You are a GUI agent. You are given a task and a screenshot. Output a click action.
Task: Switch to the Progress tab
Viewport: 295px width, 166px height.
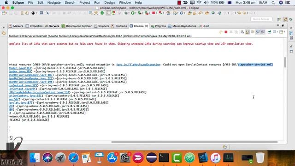click(159, 26)
